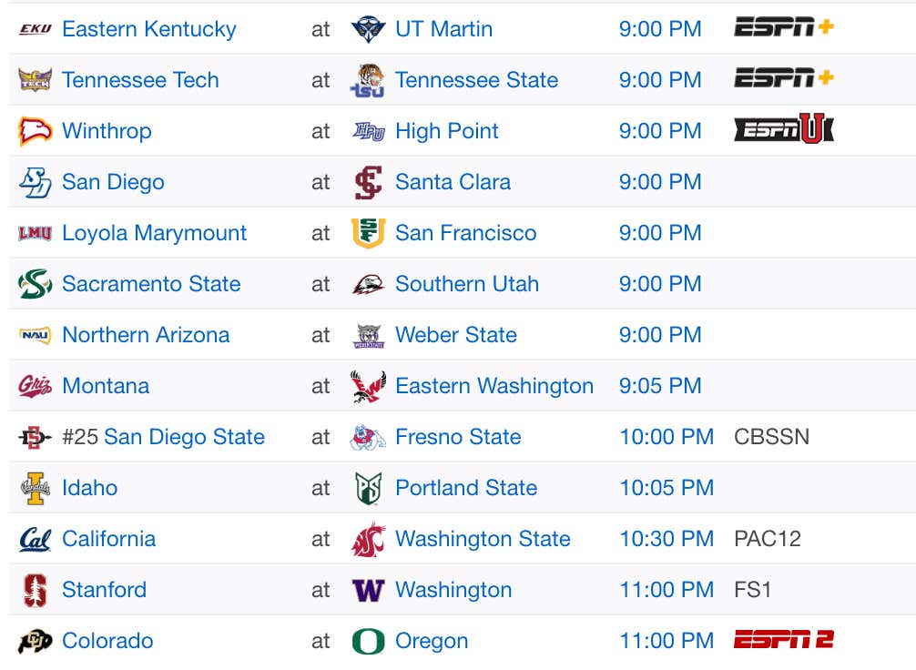Click the San Francisco shield logo
The height and width of the screenshot is (670, 916).
click(368, 232)
